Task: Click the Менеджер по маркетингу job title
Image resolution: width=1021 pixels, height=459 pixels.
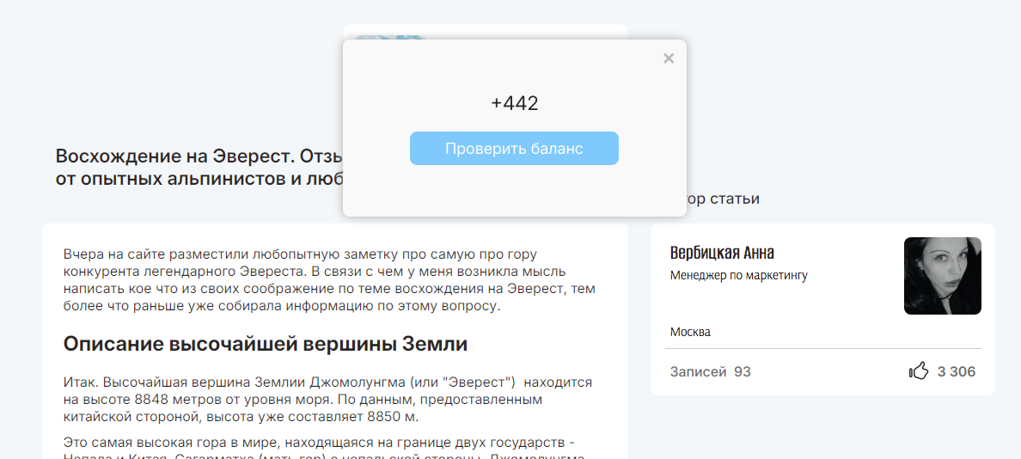Action: 738,275
